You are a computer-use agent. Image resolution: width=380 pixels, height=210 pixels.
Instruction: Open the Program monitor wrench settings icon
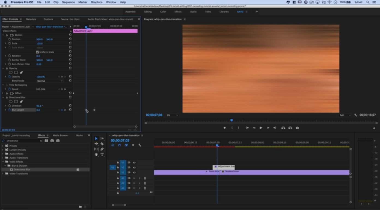355,115
